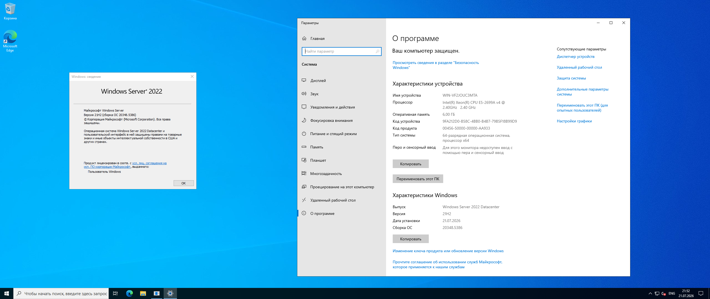Open Защита системы link
The image size is (710, 299).
click(x=571, y=78)
